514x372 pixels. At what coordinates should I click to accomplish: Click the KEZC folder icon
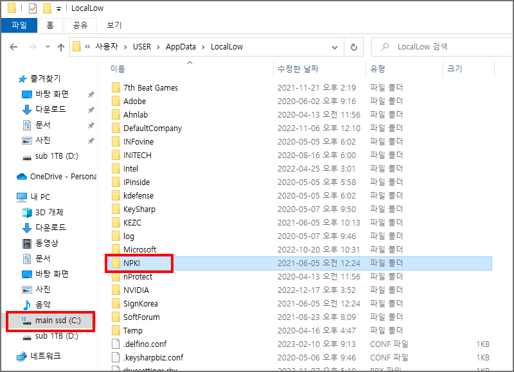[x=116, y=222]
